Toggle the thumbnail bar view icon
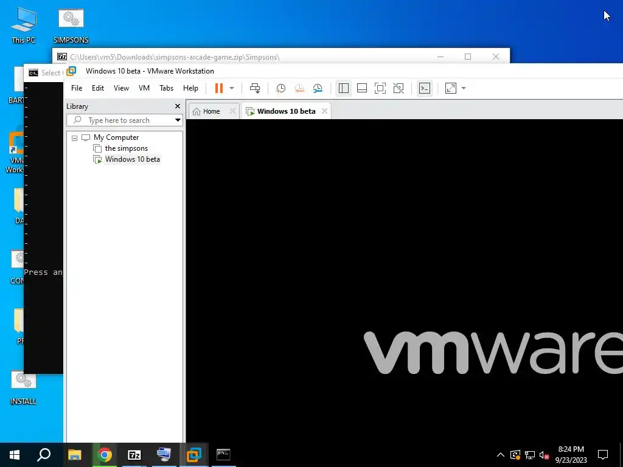This screenshot has height=467, width=623. tap(362, 88)
